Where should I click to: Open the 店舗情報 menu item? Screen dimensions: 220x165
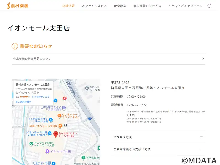tap(68, 6)
